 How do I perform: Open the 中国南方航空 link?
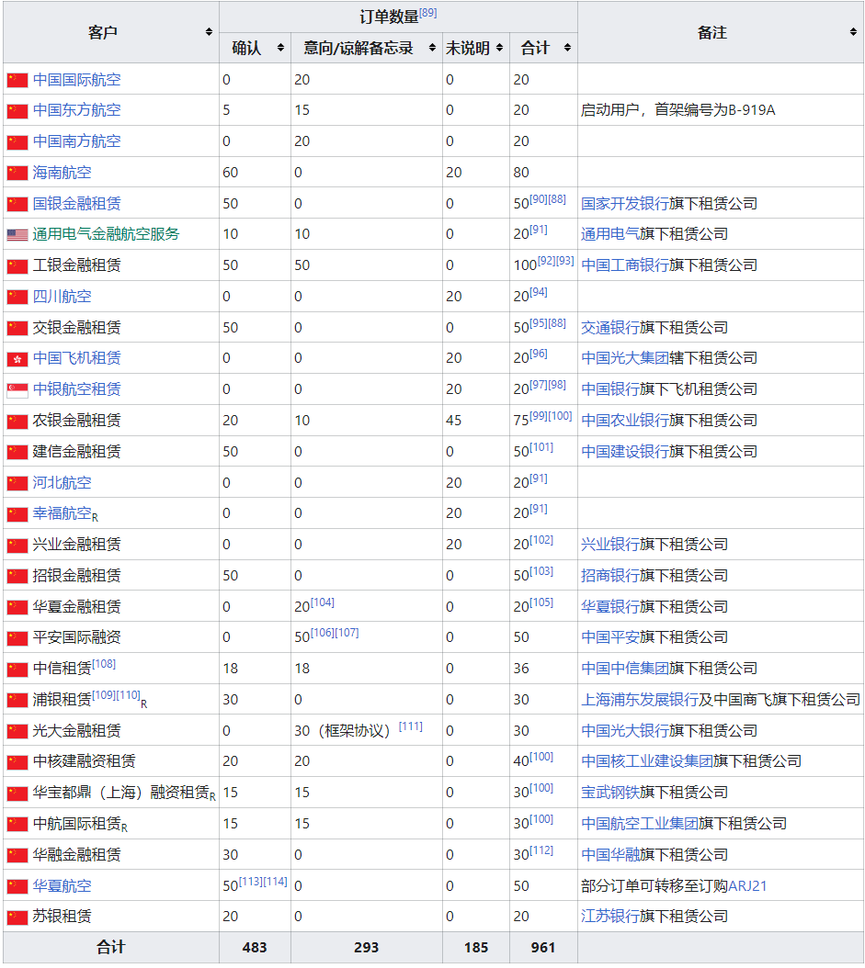[x=76, y=141]
